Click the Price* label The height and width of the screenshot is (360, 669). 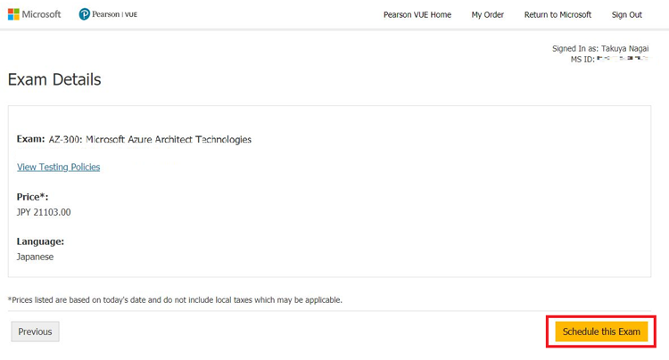click(x=32, y=196)
